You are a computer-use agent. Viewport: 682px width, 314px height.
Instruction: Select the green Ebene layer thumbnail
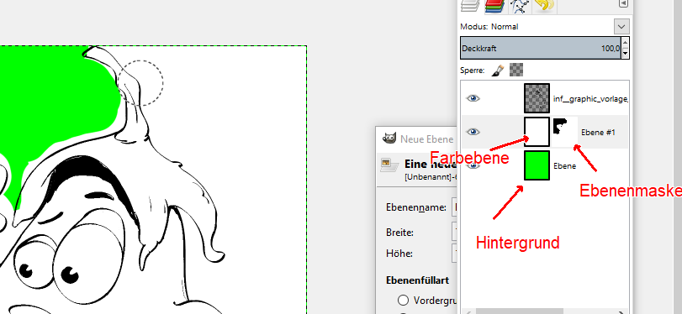pyautogui.click(x=537, y=165)
